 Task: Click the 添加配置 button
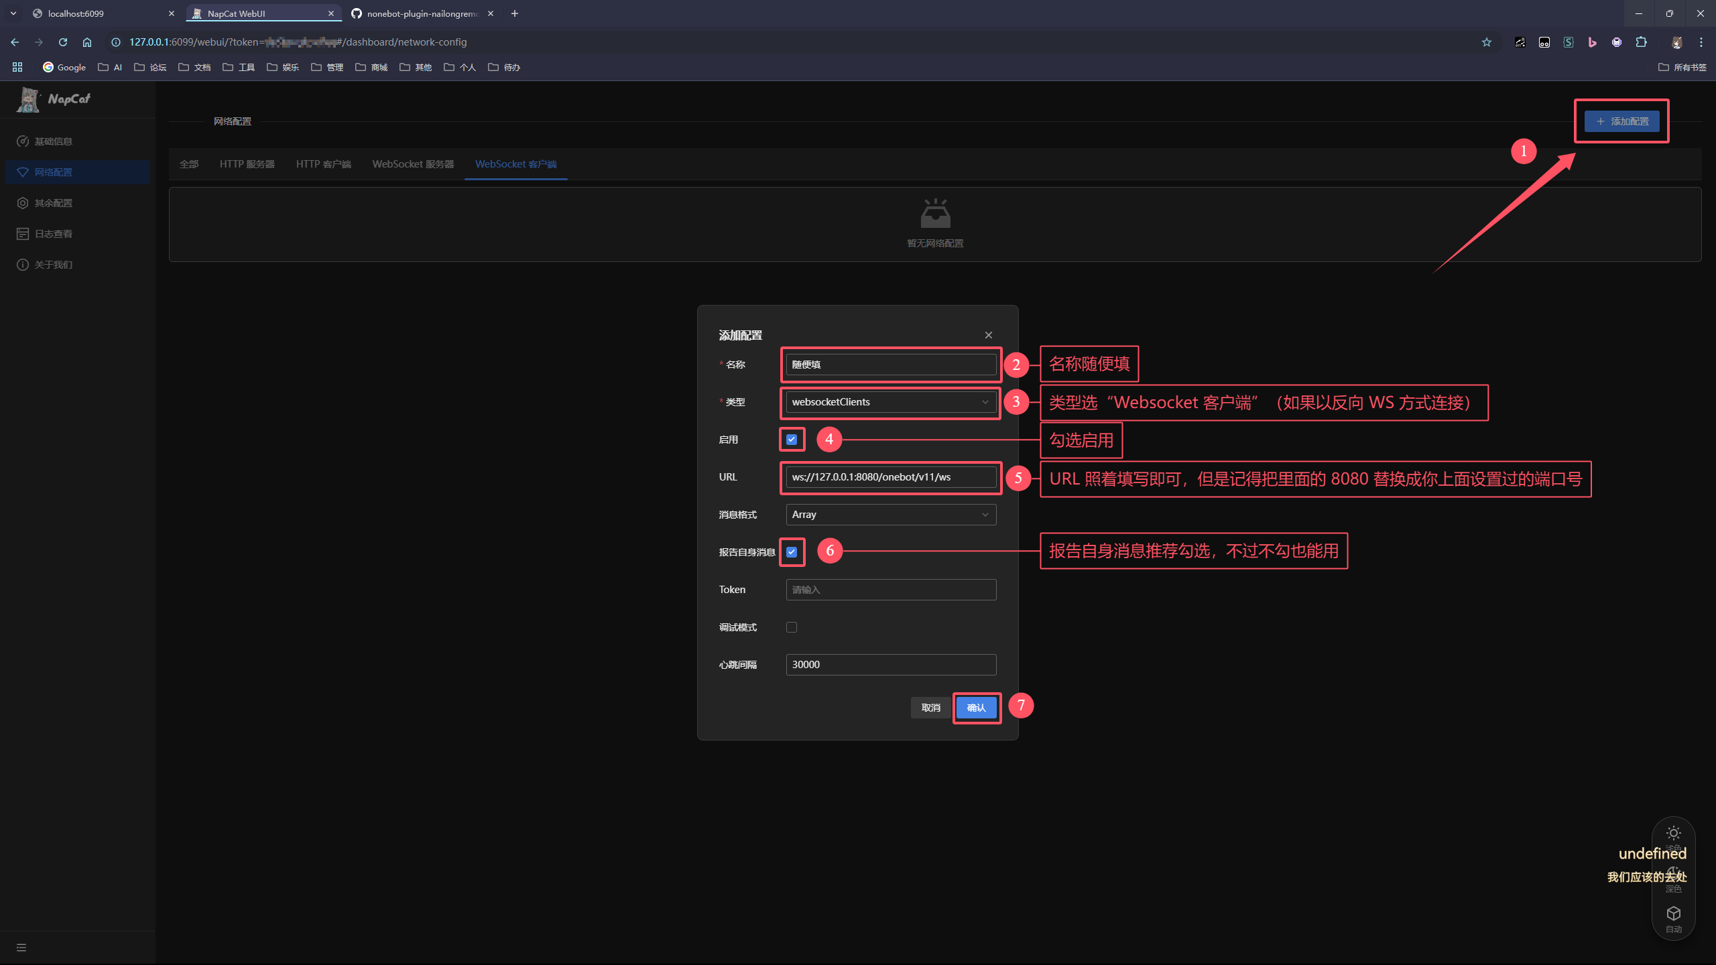pyautogui.click(x=1621, y=121)
